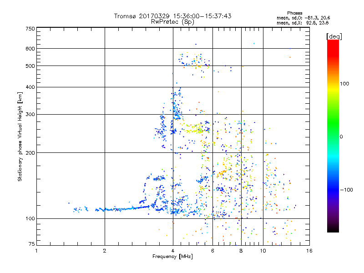Screen dimensions: 364x273
Task: Click the y-axis title 'Stationary phase Virtual Height [km]'
Action: coord(20,137)
